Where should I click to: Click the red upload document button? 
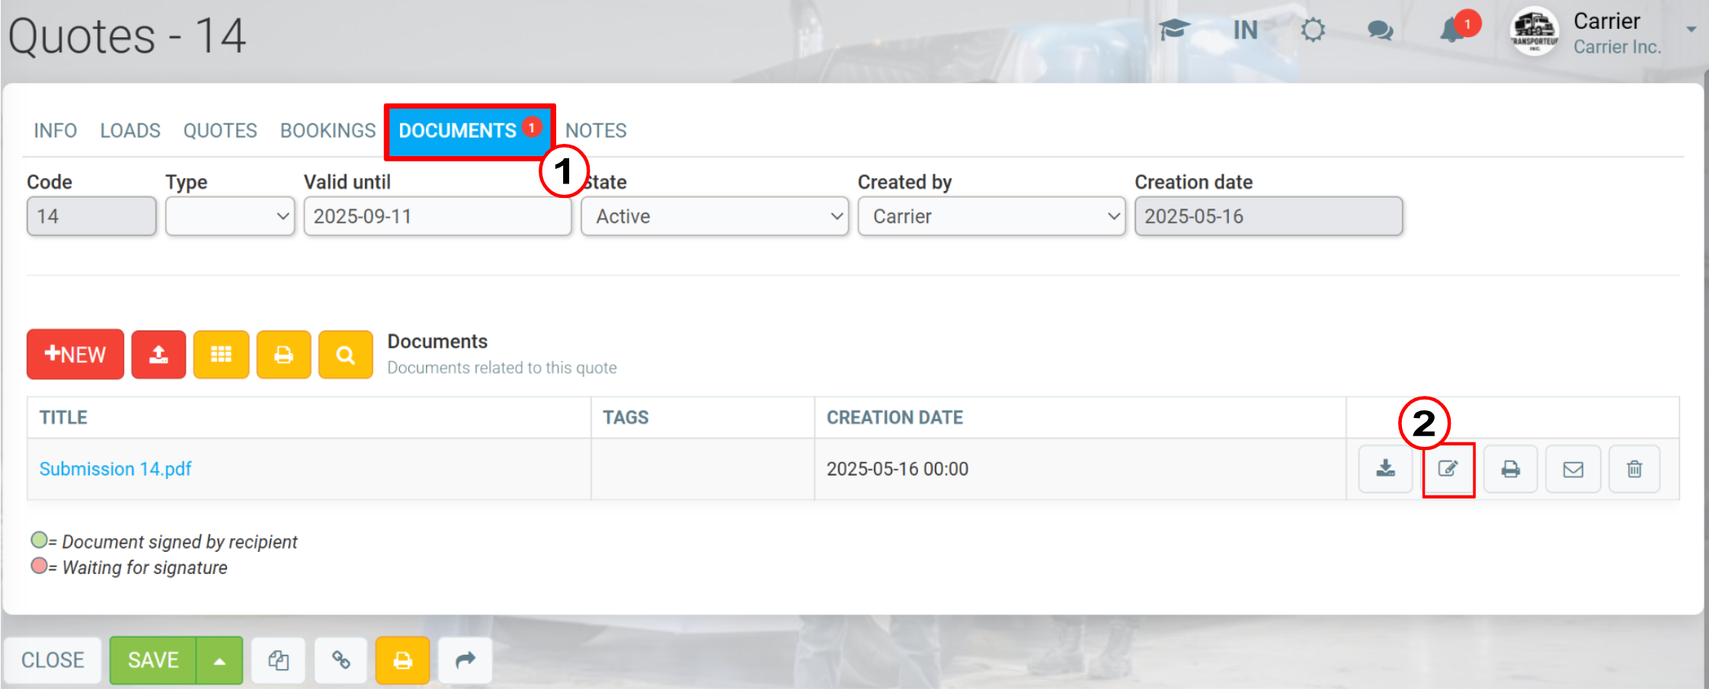coord(158,354)
